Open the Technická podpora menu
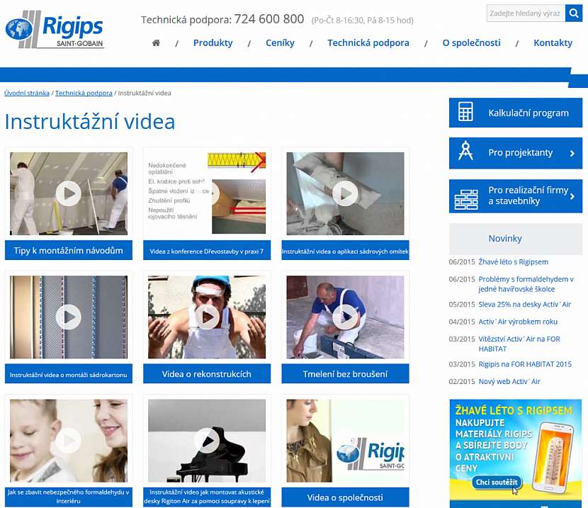Screen dimensions: 588x508 [368, 43]
